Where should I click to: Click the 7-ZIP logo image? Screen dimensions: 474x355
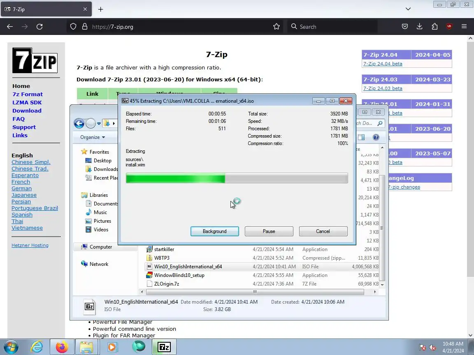pyautogui.click(x=35, y=60)
